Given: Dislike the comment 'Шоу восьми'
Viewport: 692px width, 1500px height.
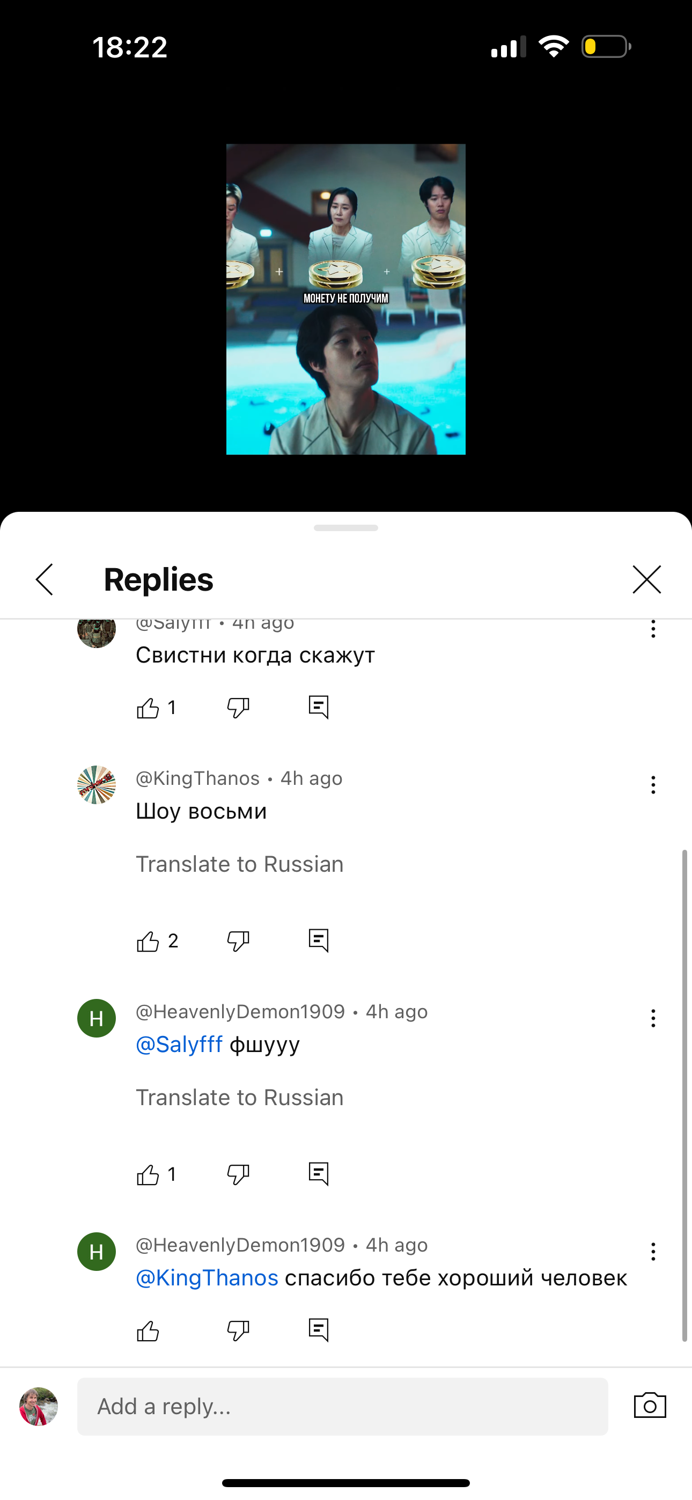Looking at the screenshot, I should (x=238, y=941).
